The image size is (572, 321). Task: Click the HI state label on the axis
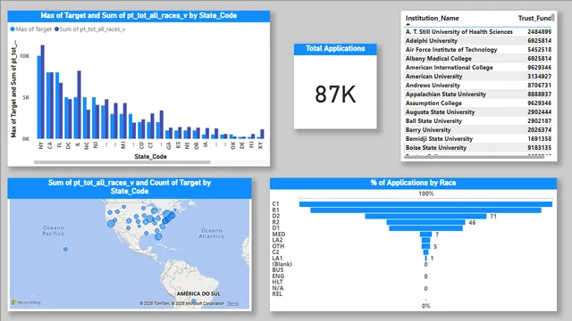(x=251, y=145)
